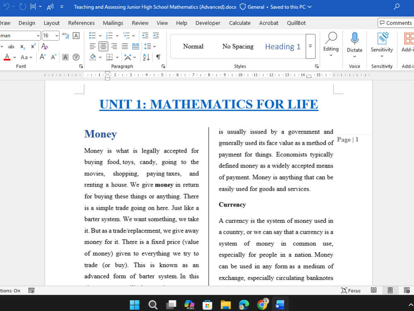This screenshot has height=311, width=414.
Task: Open the Layout tab
Action: point(51,23)
